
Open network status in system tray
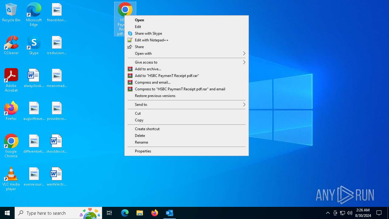pos(343,213)
